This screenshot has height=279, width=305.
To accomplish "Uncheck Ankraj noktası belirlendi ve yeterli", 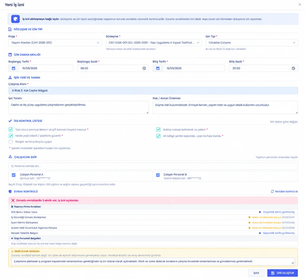I will (x=158, y=130).
